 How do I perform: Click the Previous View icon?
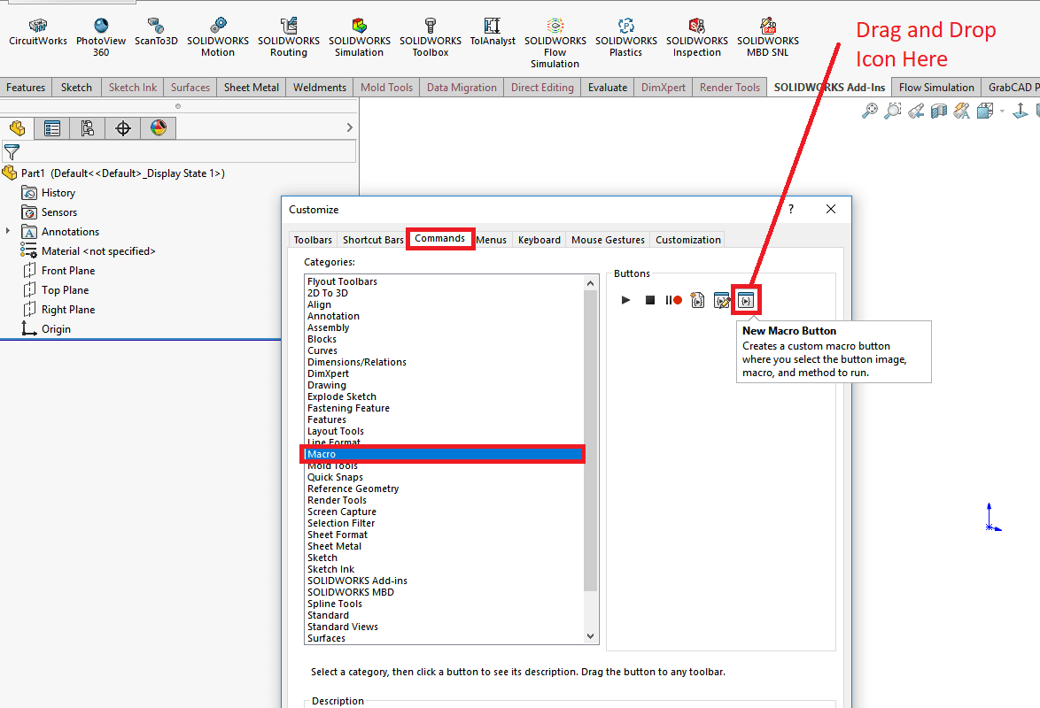click(x=916, y=111)
